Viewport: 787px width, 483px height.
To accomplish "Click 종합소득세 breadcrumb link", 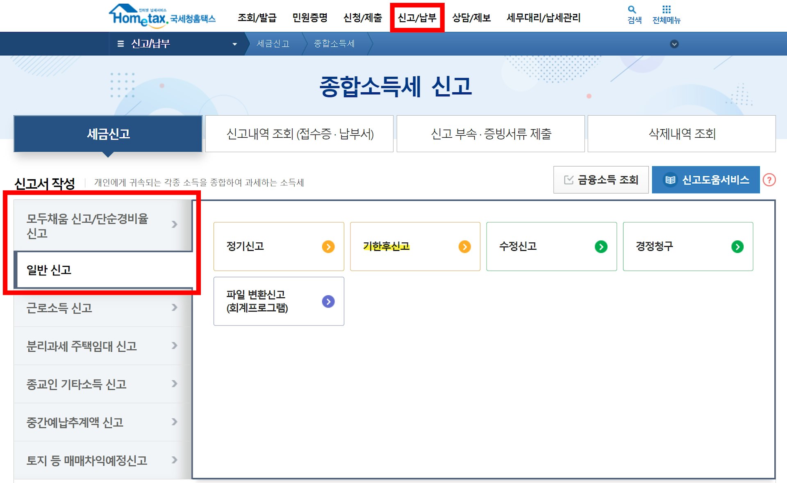I will pos(334,43).
